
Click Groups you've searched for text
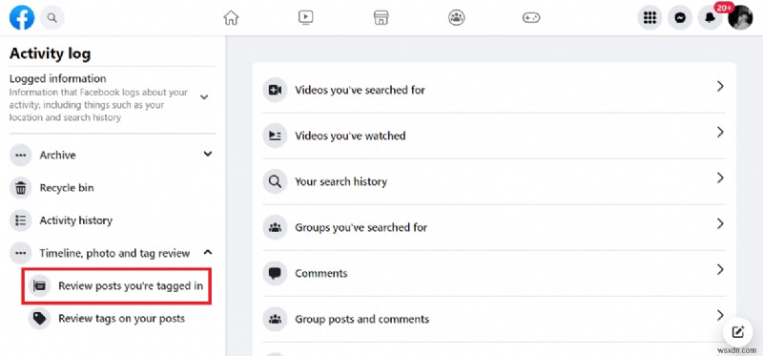tap(361, 227)
